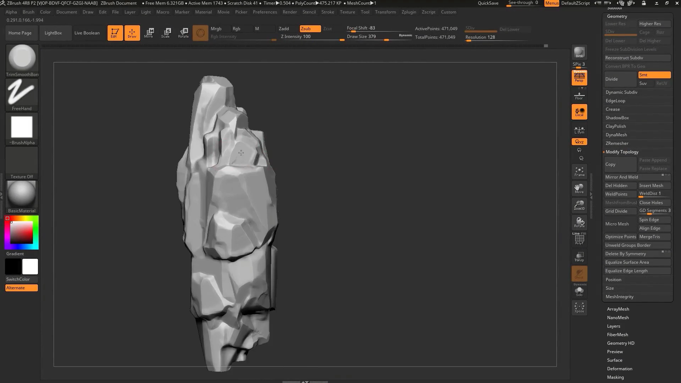Click the Floor grid icon

coord(579,96)
